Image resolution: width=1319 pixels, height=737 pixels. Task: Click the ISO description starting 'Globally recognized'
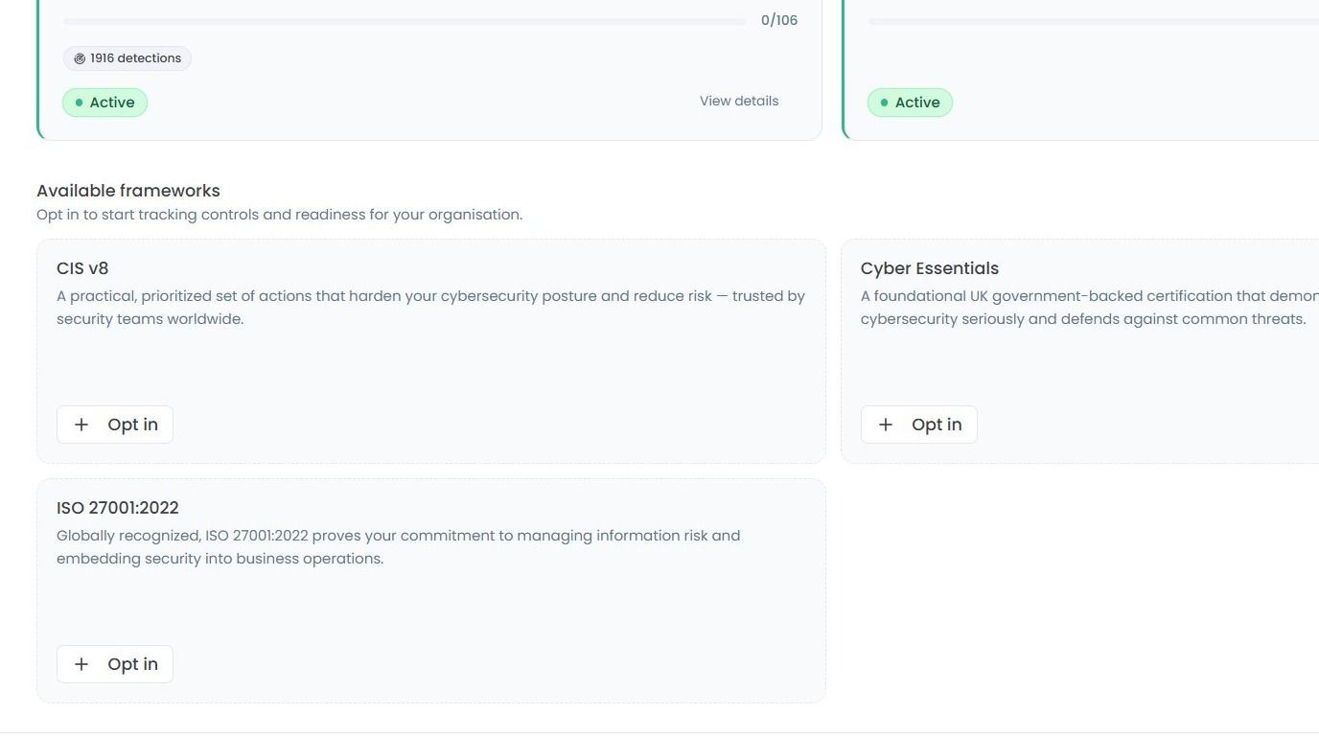tap(399, 547)
